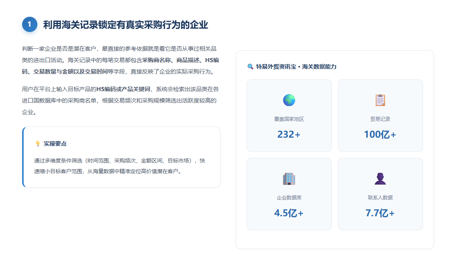
Task: Click the 7.7亿+ value
Action: 380,213
